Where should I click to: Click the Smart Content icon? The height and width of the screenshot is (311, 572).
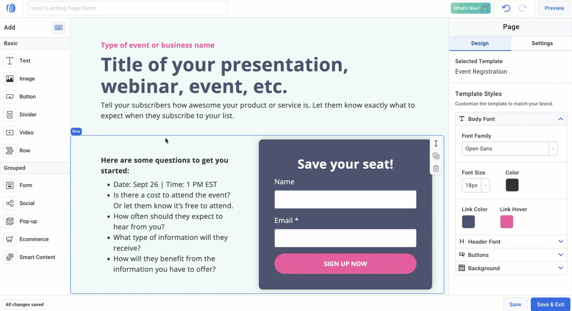pyautogui.click(x=10, y=257)
